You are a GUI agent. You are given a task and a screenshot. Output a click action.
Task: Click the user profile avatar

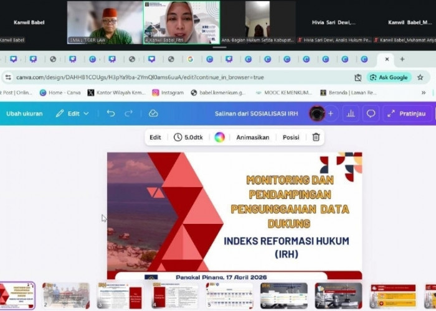tap(317, 114)
